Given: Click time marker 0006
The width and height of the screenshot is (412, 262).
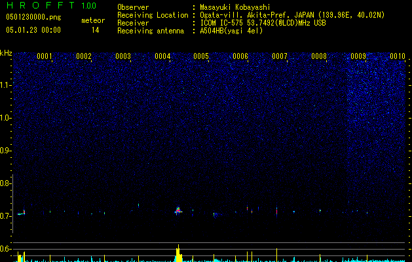Looking at the screenshot, I should tap(240, 56).
